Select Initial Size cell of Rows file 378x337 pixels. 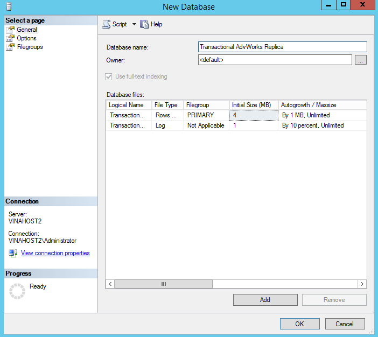tap(253, 115)
